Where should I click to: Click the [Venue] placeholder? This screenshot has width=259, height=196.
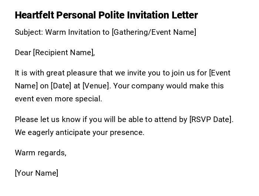(96, 86)
